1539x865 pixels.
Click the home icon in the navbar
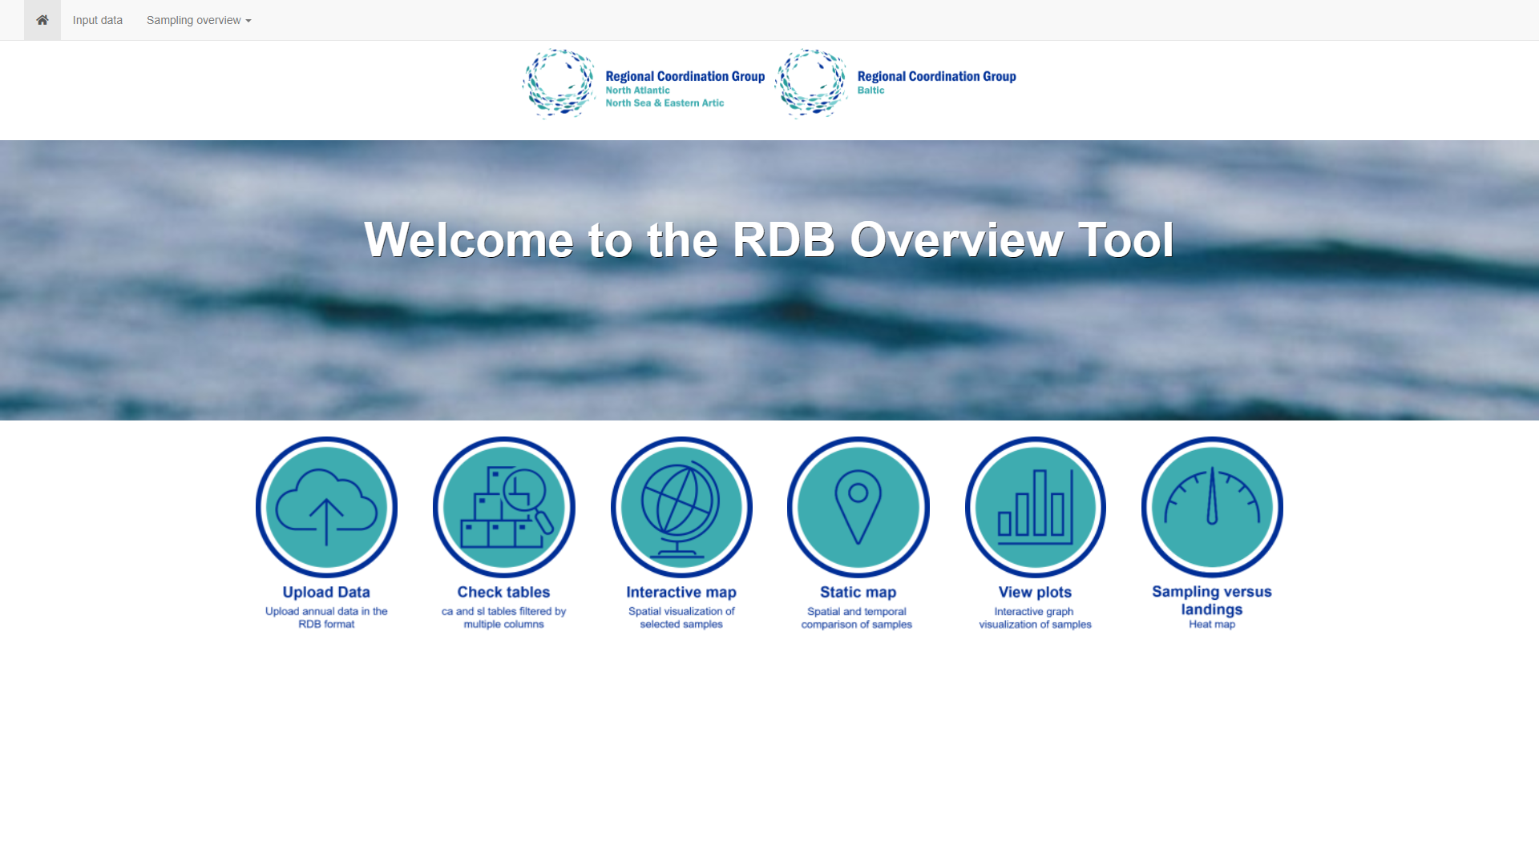(42, 20)
